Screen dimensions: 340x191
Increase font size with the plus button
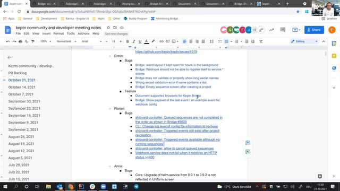(121, 41)
